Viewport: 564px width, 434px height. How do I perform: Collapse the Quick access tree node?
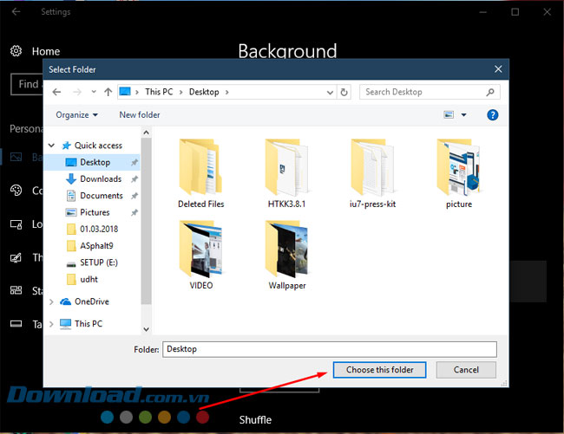51,146
